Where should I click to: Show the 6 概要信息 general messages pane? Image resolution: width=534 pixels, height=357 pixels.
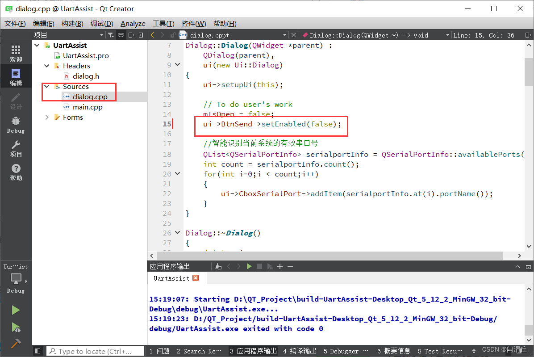tap(394, 351)
